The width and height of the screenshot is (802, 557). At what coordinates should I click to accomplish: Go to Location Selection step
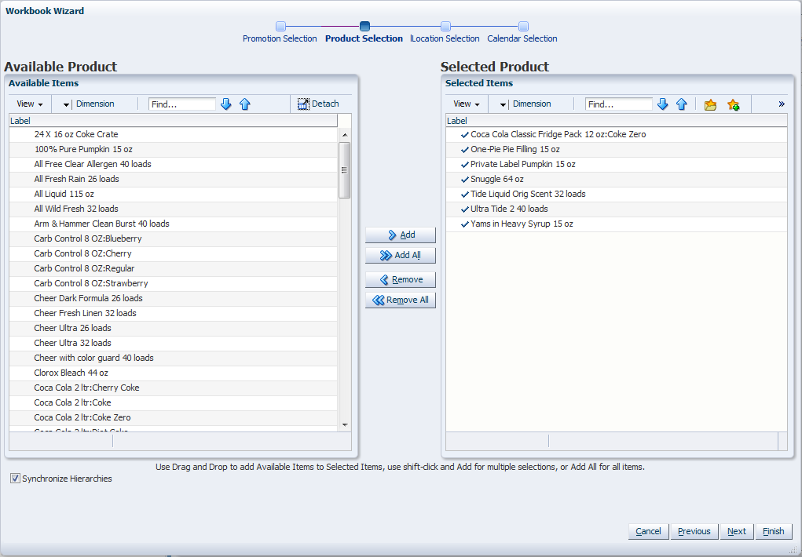(445, 32)
